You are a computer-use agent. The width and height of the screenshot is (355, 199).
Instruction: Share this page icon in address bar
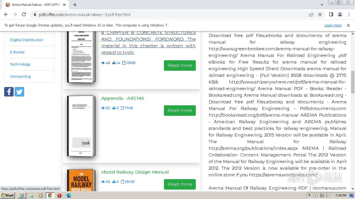311,14
